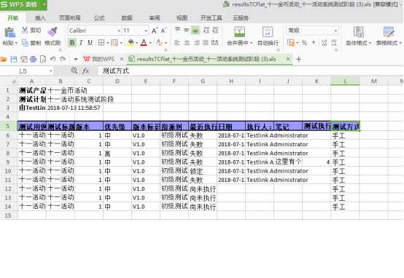Click the Paste clipboard icon
Viewport: 404px width, 278px height.
(9, 33)
